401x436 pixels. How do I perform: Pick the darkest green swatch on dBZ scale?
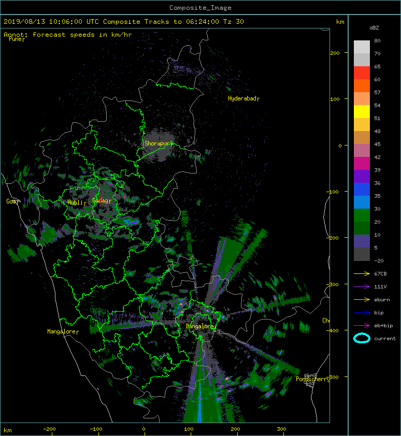click(362, 228)
